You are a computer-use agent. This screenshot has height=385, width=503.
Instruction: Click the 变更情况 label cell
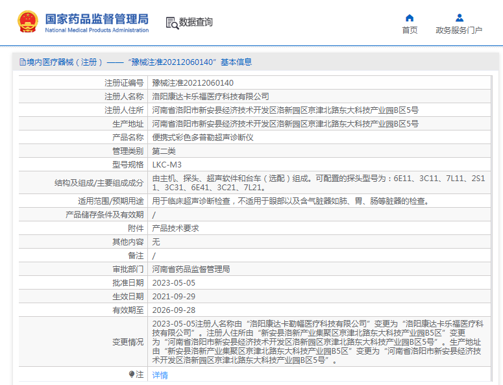tap(83, 342)
